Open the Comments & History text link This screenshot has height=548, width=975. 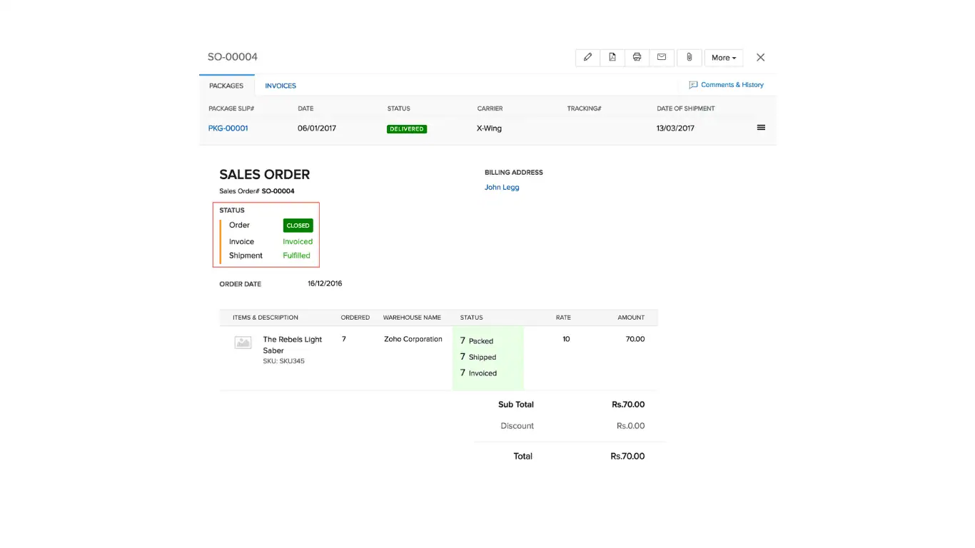[x=732, y=85]
